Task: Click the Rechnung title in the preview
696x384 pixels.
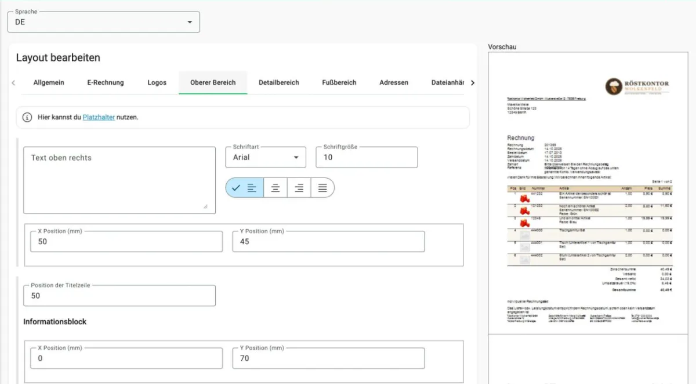Action: tap(521, 138)
